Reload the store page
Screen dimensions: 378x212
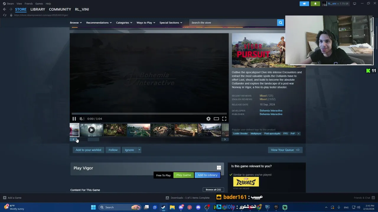pos(4,15)
